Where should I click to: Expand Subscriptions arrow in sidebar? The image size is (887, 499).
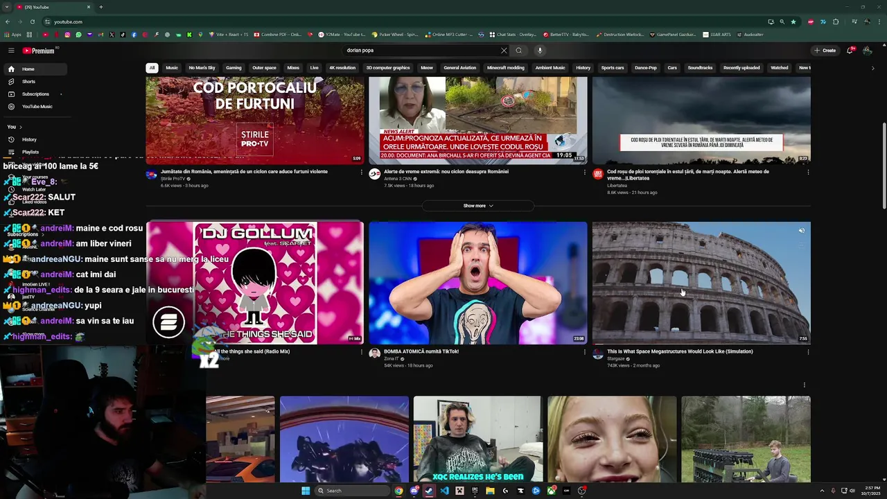point(61,94)
